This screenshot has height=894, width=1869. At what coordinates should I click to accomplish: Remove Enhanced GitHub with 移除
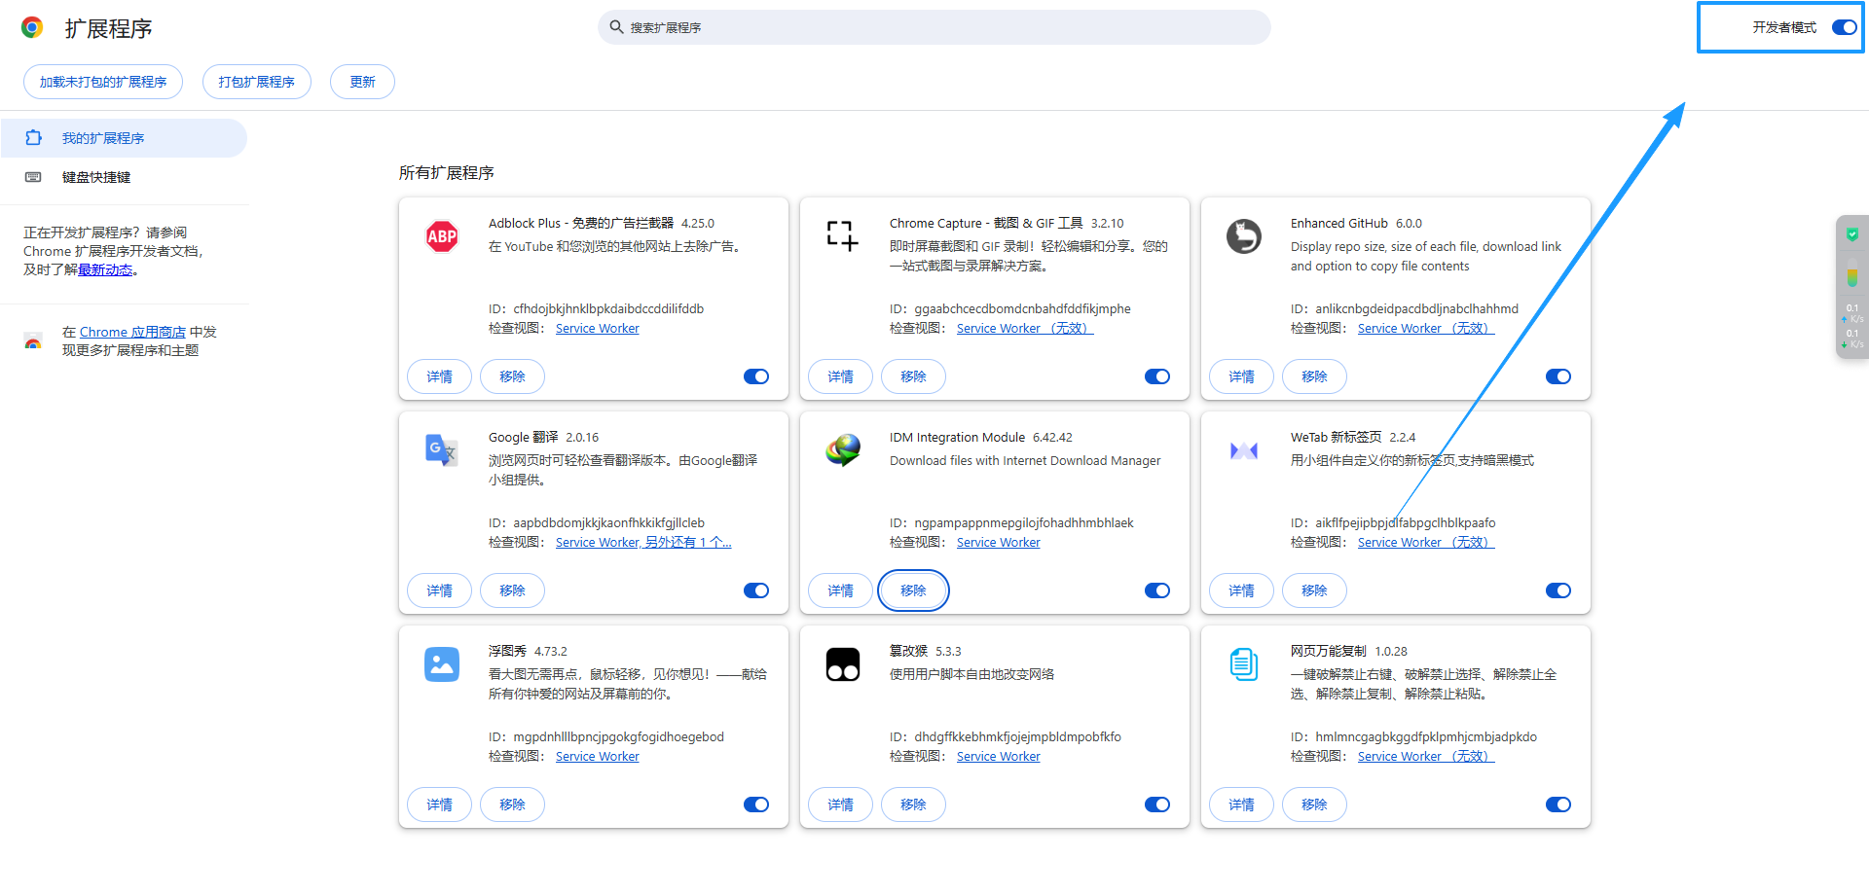(1314, 376)
